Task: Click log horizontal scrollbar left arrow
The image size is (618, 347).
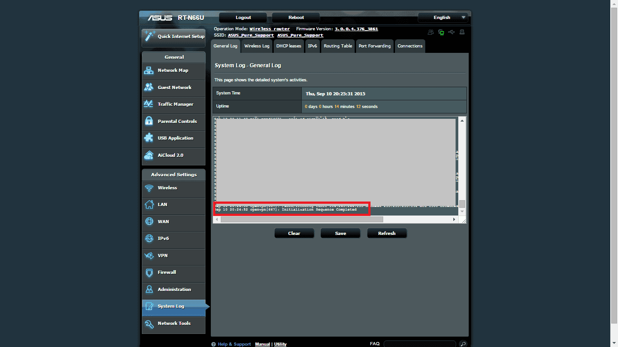Action: click(217, 220)
